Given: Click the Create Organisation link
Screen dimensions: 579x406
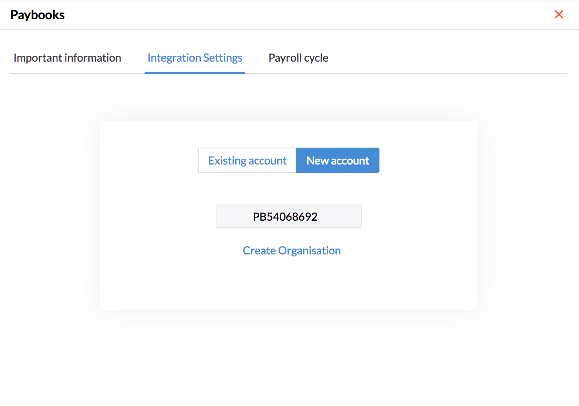Looking at the screenshot, I should [291, 251].
